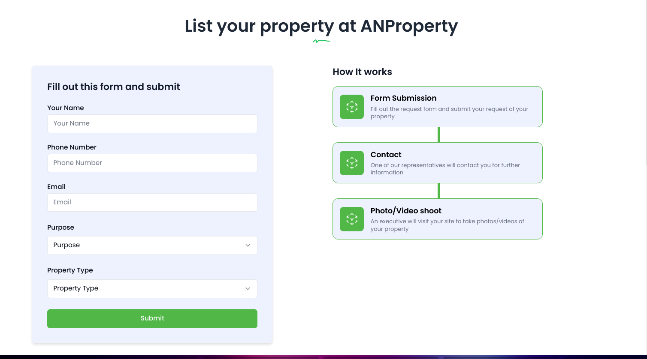Select the Photo/Video shoot card
This screenshot has width=647, height=359.
point(437,219)
